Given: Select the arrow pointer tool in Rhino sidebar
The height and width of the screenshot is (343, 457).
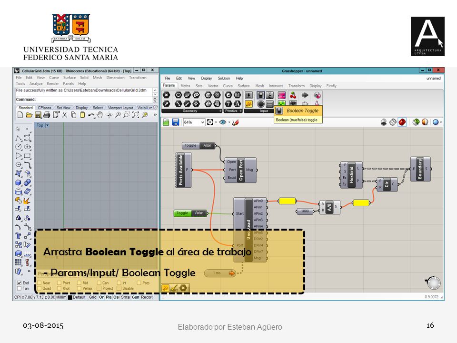Looking at the screenshot, I should pyautogui.click(x=19, y=129).
